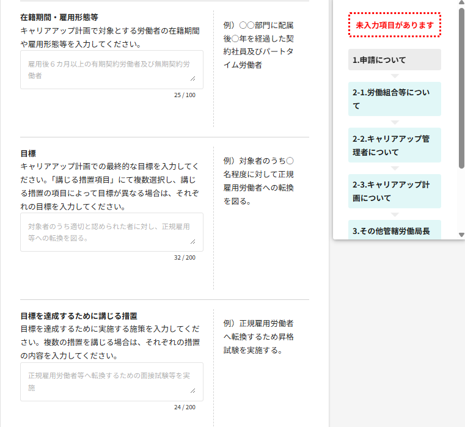Focus the 目標 text area
465x427 pixels.
(x=111, y=232)
